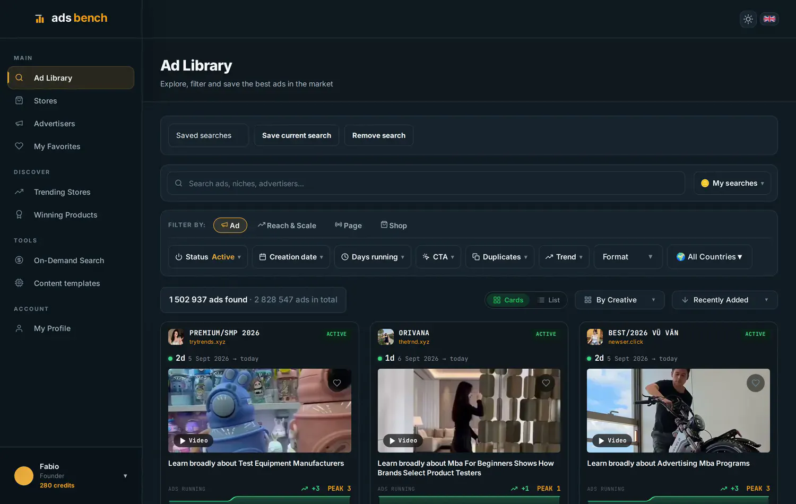Open the By Creative grouping dropdown

coord(620,300)
